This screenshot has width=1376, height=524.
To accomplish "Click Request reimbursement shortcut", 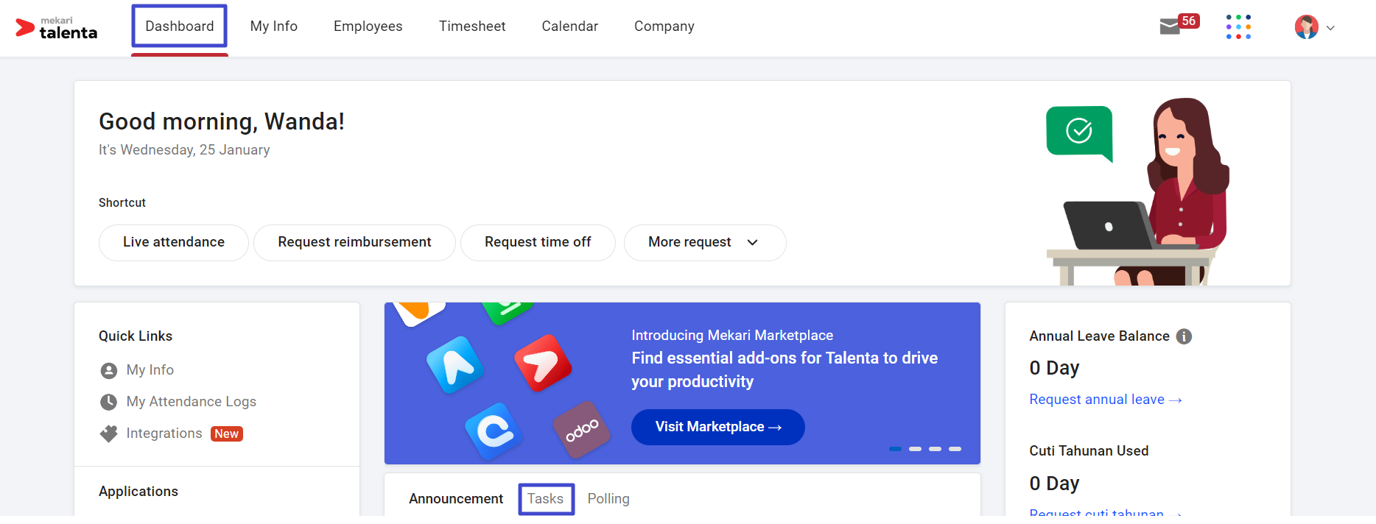I will click(354, 243).
